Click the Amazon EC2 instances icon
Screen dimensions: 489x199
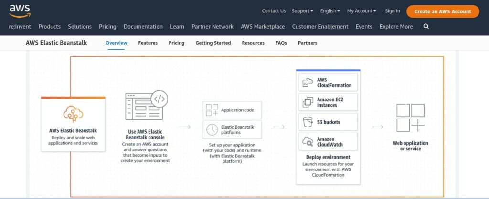pos(308,102)
